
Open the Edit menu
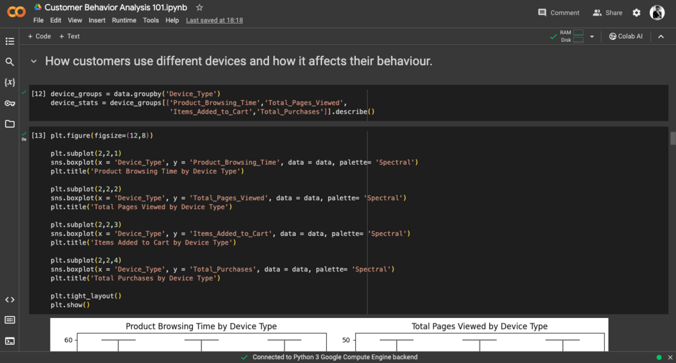point(56,20)
